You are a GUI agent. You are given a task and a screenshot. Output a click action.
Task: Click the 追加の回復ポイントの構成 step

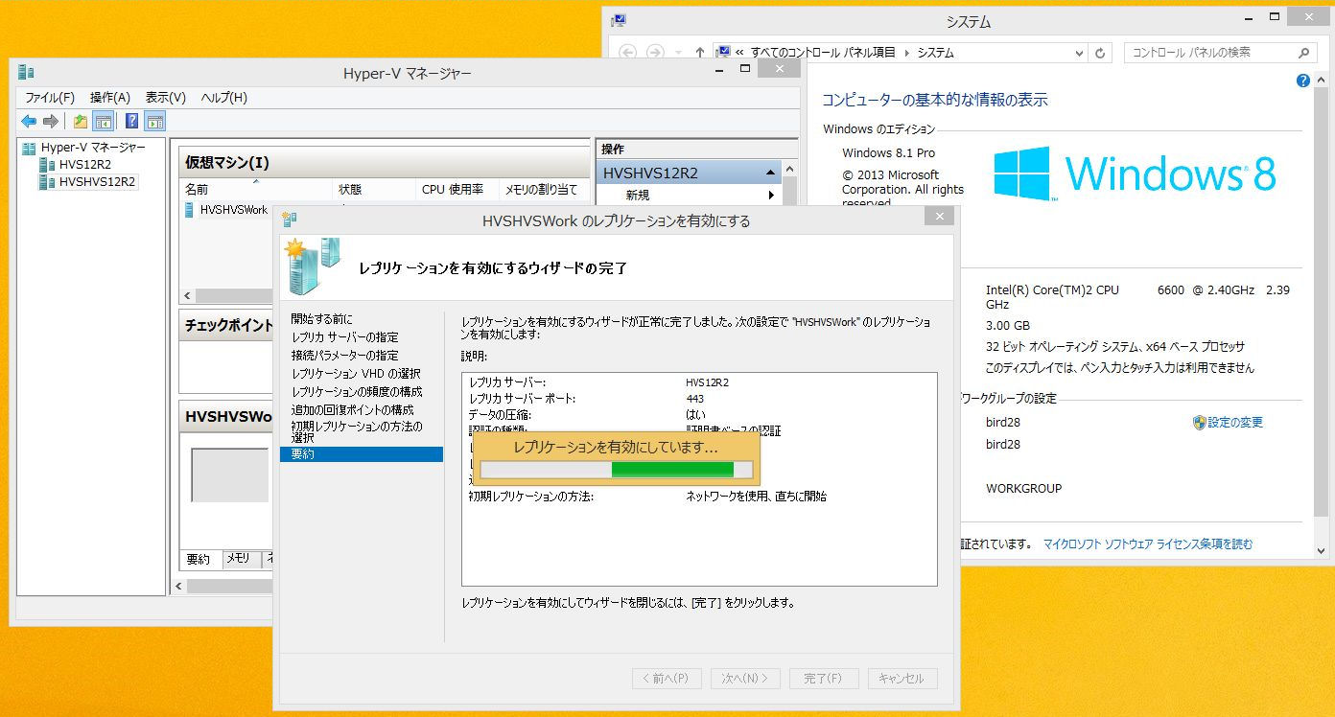(352, 409)
